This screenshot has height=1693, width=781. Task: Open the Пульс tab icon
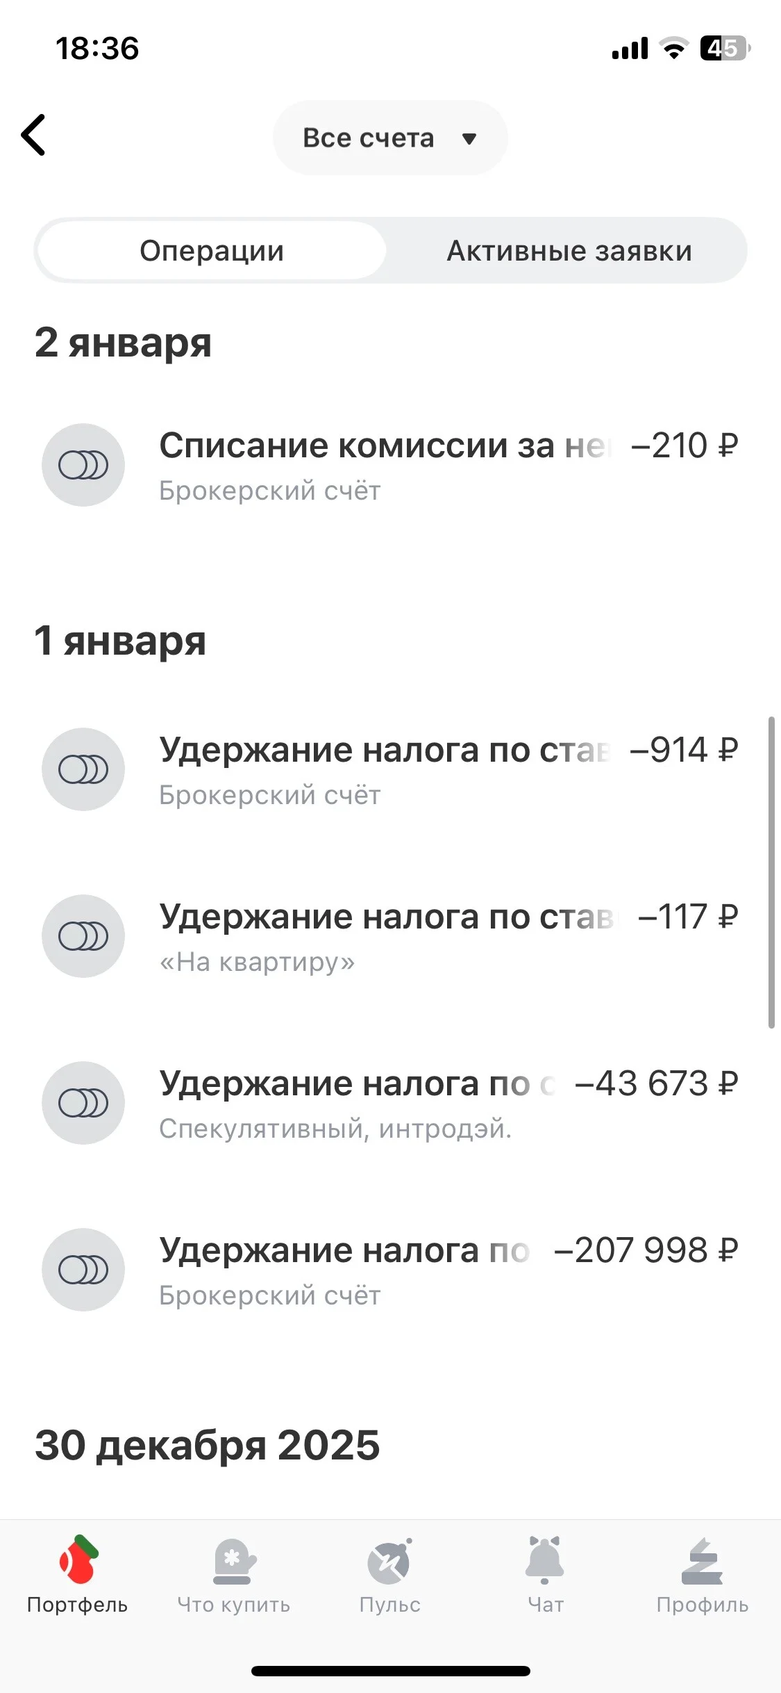pos(389,1561)
